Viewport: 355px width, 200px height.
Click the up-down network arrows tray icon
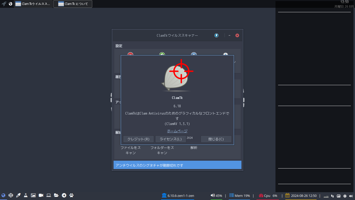click(332, 196)
